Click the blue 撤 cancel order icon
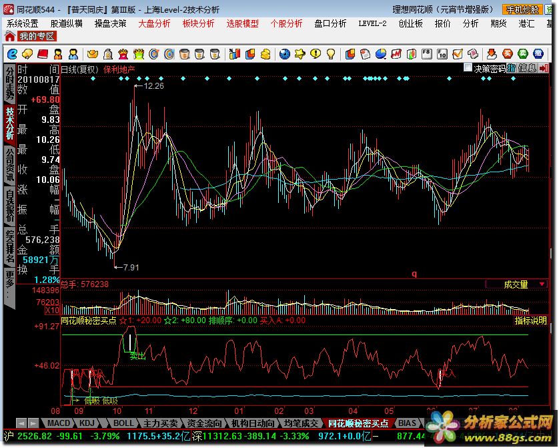The width and height of the screenshot is (559, 448). [x=538, y=54]
